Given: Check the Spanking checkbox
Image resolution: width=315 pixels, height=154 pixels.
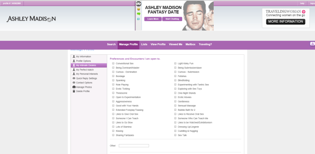Looking at the screenshot, I should coord(113,81).
